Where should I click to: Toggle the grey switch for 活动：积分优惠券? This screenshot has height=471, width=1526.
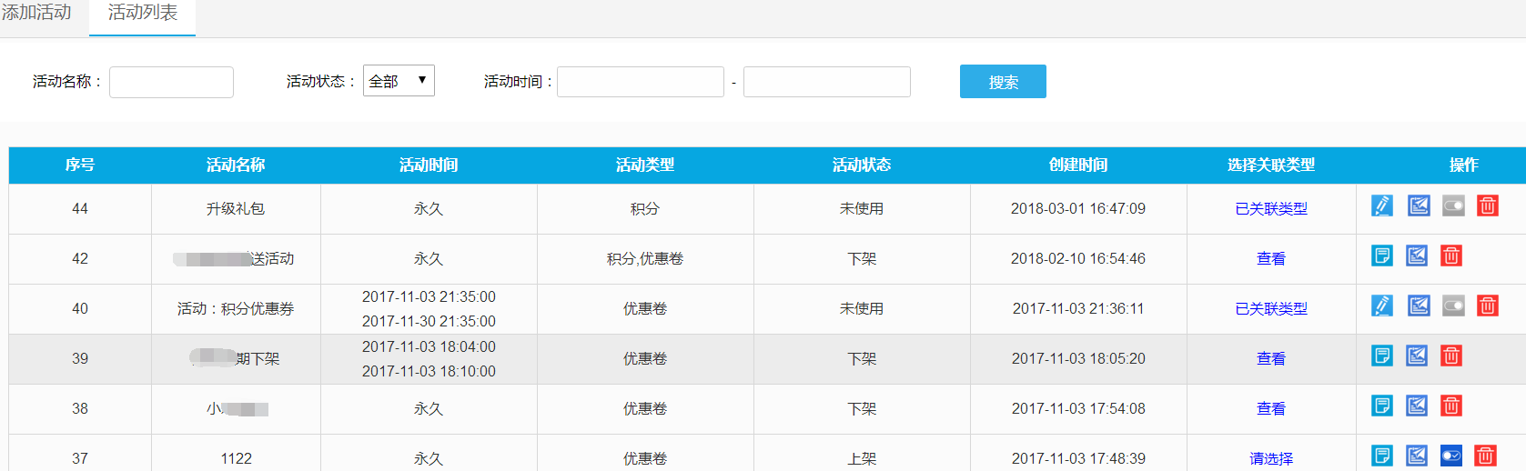coord(1453,306)
